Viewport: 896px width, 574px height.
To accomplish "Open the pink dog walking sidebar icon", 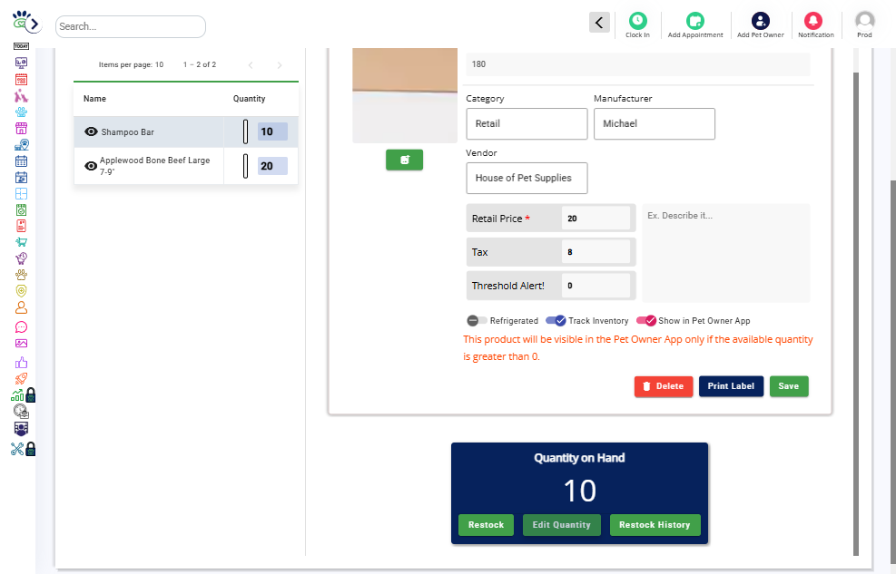I will [x=21, y=95].
